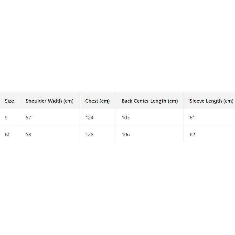
Task: Click the Shoulder Width (cm) column header
Action: 50,101
